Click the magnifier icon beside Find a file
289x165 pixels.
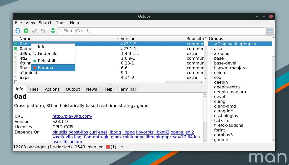[x=35, y=54]
